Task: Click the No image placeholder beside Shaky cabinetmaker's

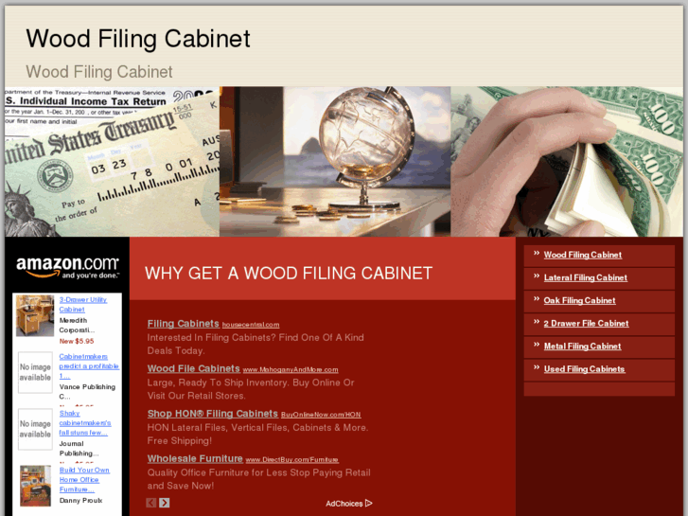Action: [x=35, y=429]
